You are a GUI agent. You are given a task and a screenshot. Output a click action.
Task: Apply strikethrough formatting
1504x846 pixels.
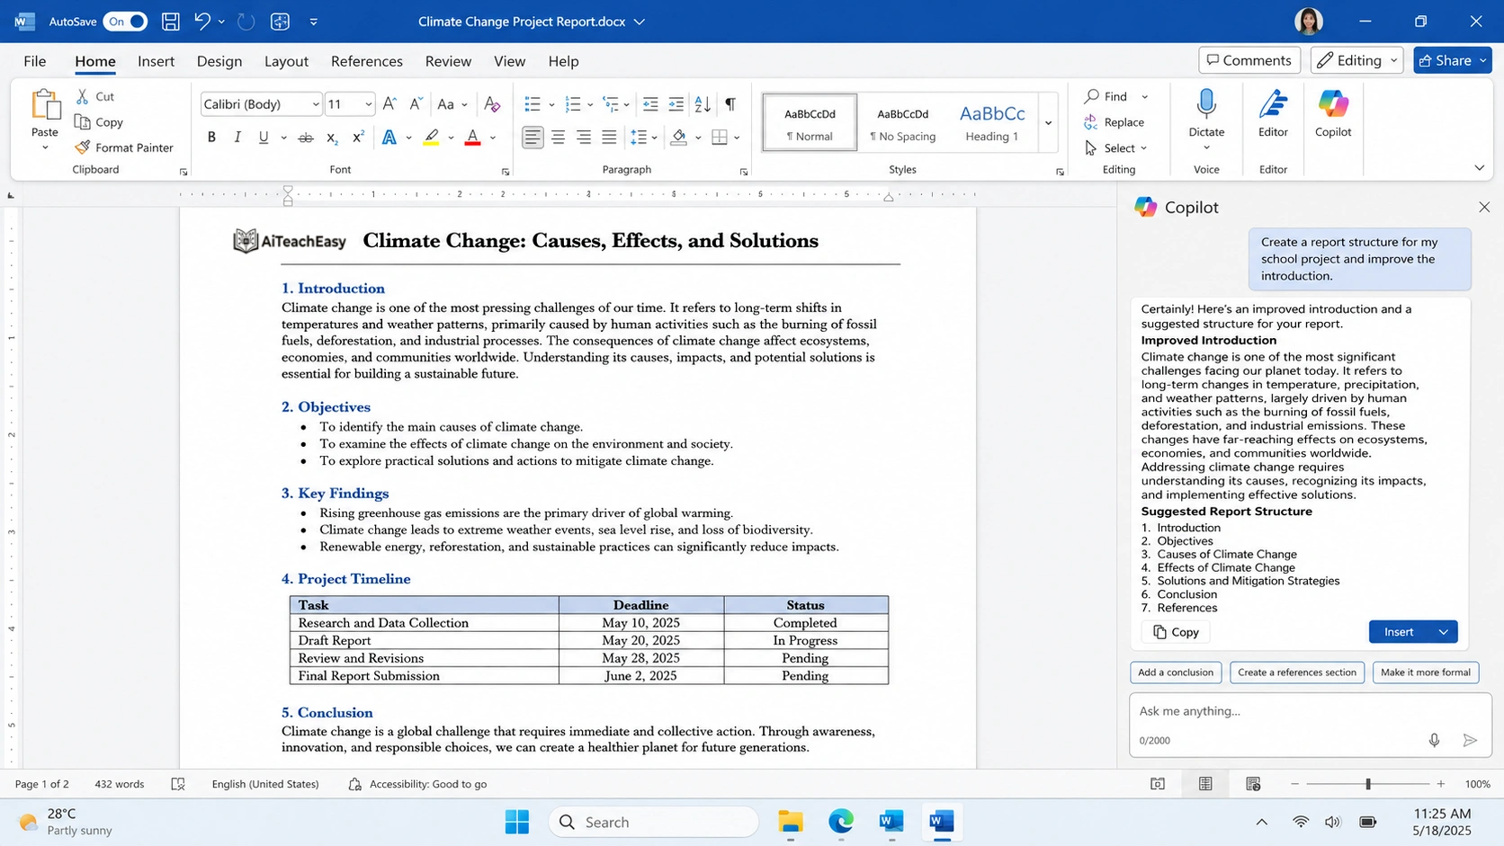(306, 138)
